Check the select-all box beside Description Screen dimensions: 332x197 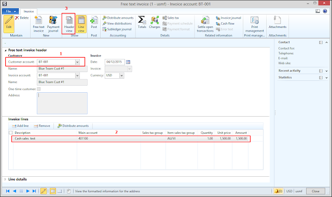tap(10, 133)
